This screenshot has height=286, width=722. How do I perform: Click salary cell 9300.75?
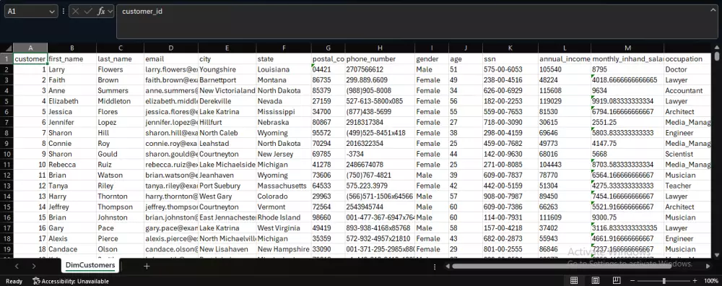pyautogui.click(x=627, y=218)
